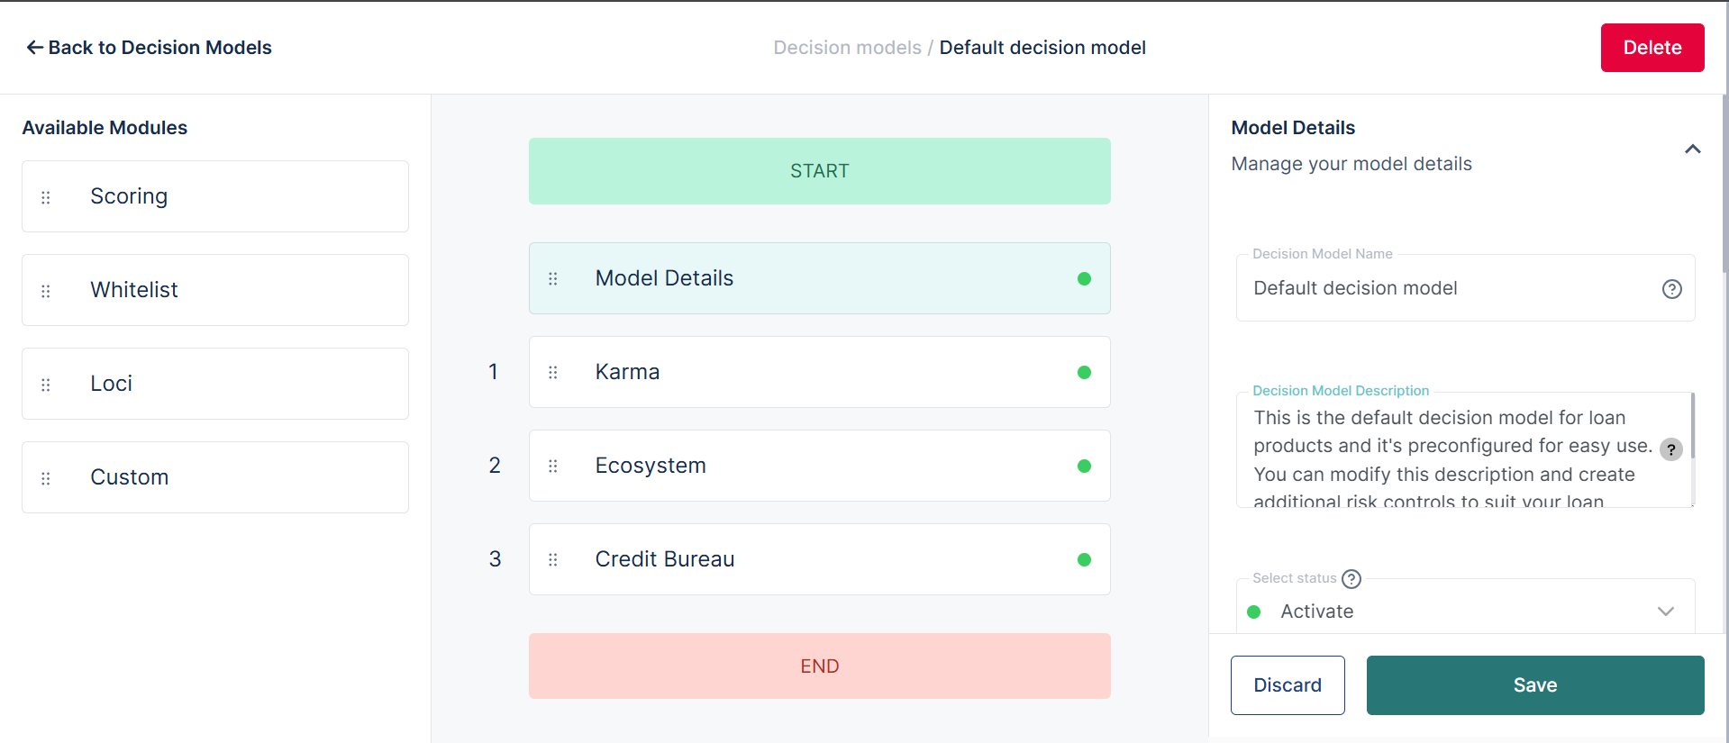The image size is (1729, 743).
Task: Click the Custom module drag handle
Action: coord(46,478)
